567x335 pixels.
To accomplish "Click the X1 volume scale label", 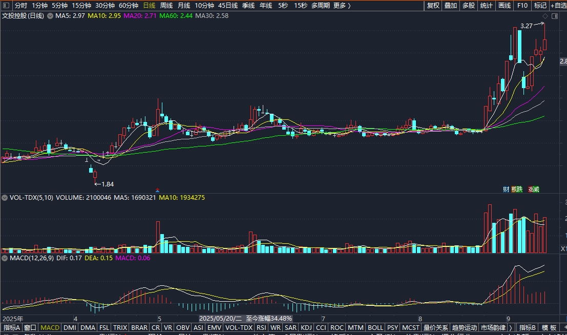I will click(564, 249).
